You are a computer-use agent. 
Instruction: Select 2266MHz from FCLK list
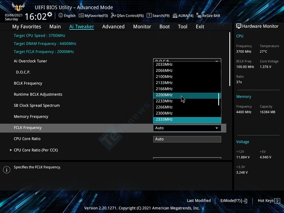tap(187, 107)
